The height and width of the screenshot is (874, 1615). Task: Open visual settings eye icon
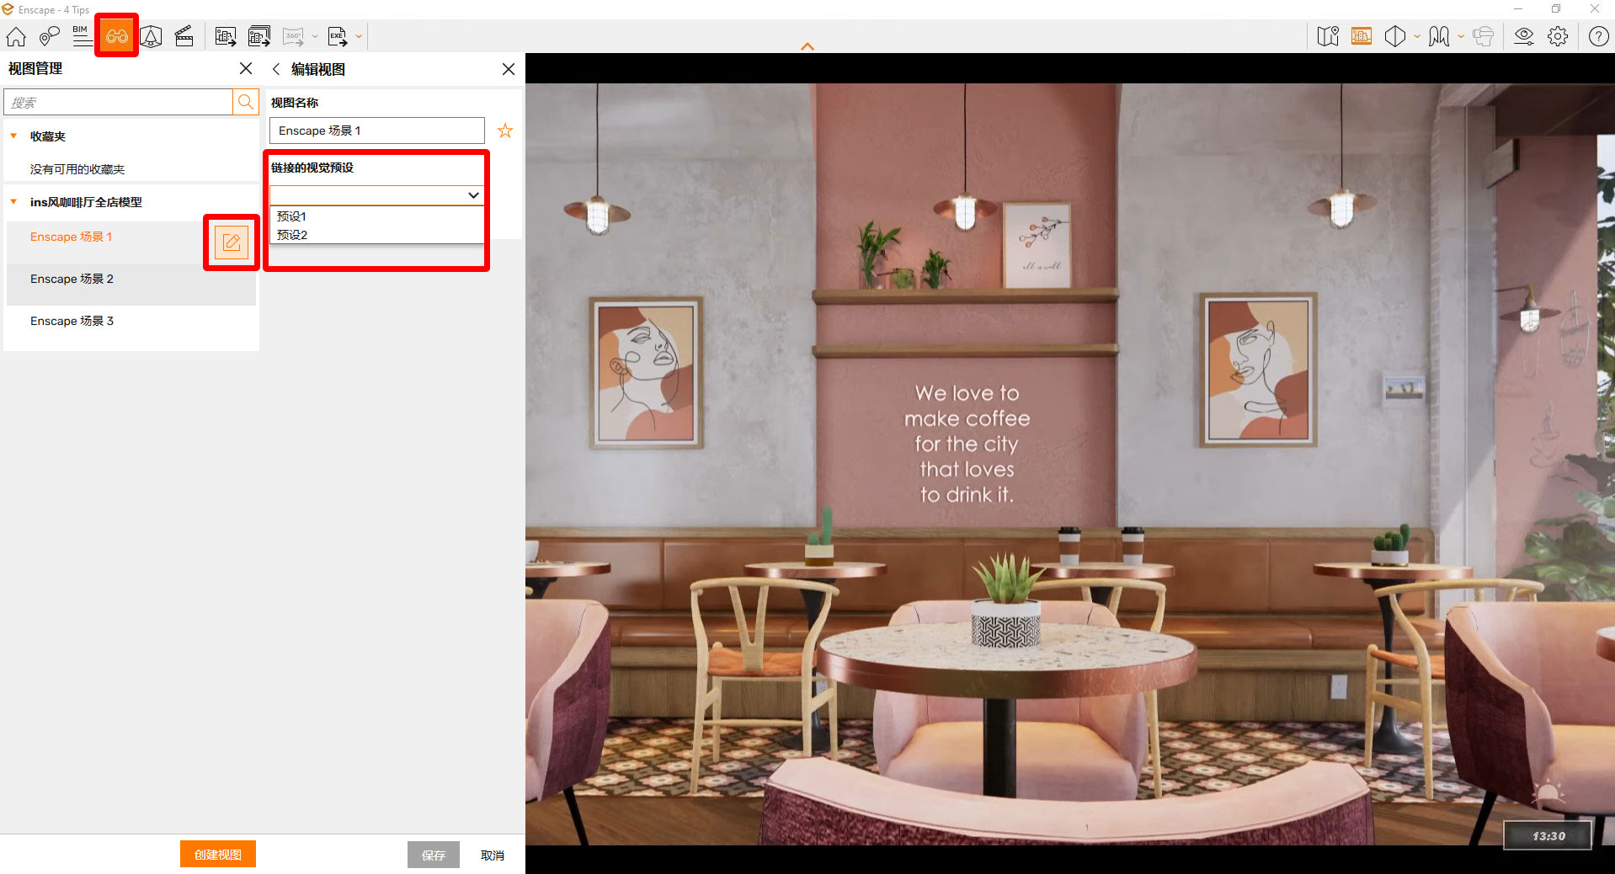pyautogui.click(x=1524, y=36)
